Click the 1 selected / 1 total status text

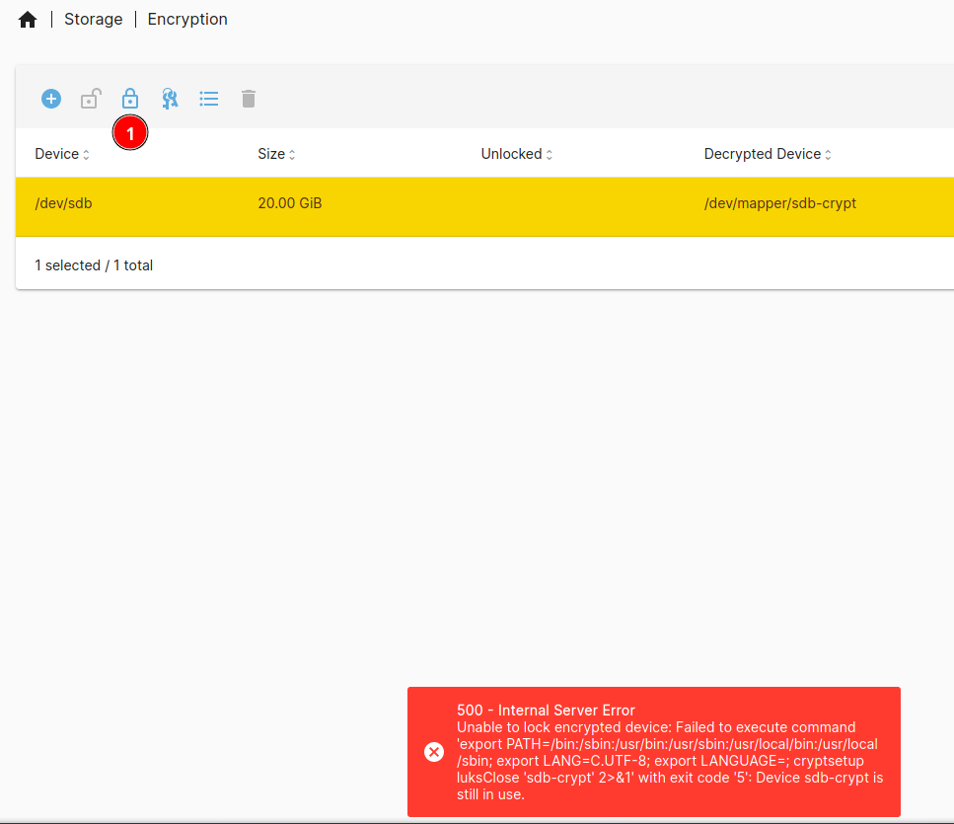coord(94,264)
